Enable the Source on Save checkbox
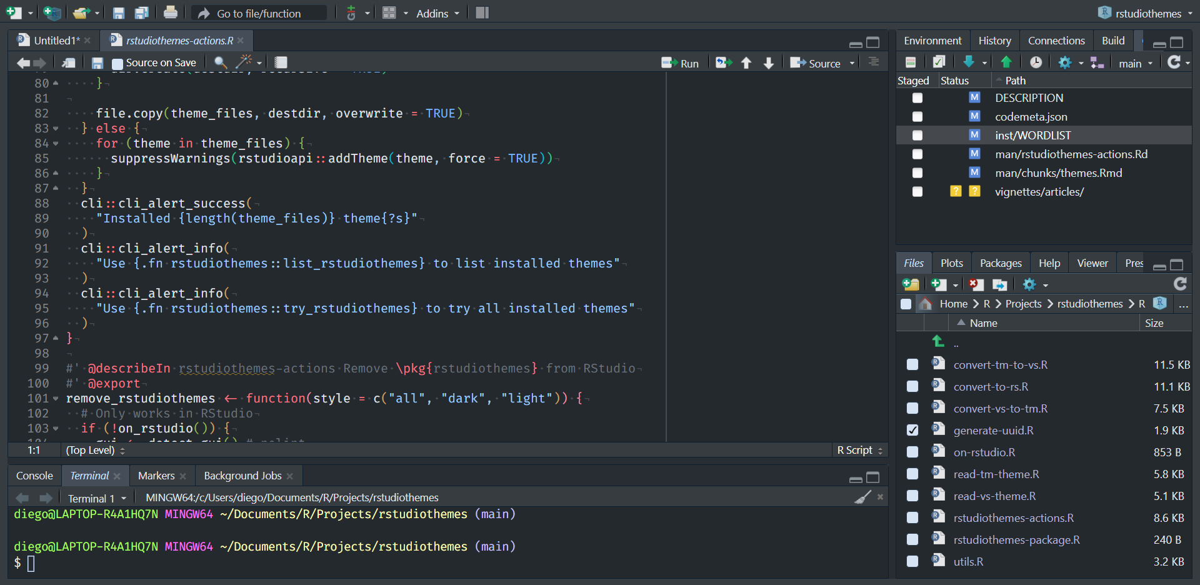The height and width of the screenshot is (585, 1200). point(117,63)
